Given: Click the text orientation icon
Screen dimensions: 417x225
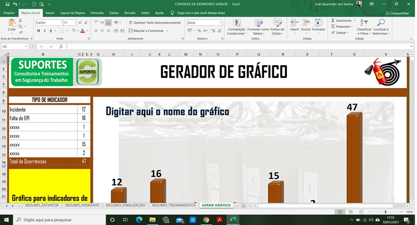Looking at the screenshot, I should tap(116, 23).
